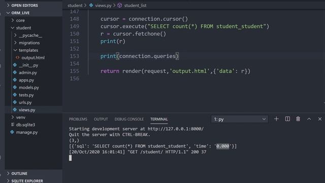Collapse the ORM_LIVE project section
This screenshot has height=183, width=325.
[x=34, y=13]
